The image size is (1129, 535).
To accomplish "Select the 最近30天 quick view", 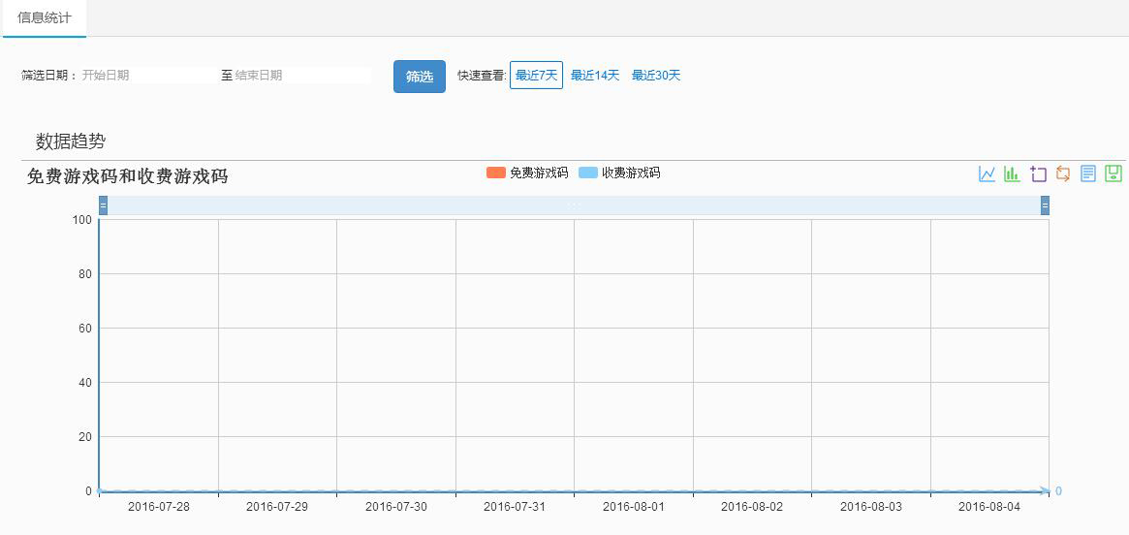I will point(656,76).
